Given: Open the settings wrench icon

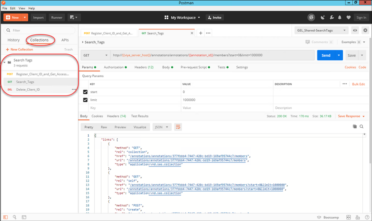Looking at the screenshot, I should (x=332, y=17).
